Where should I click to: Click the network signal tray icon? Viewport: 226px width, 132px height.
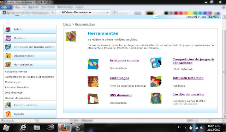coord(196,128)
